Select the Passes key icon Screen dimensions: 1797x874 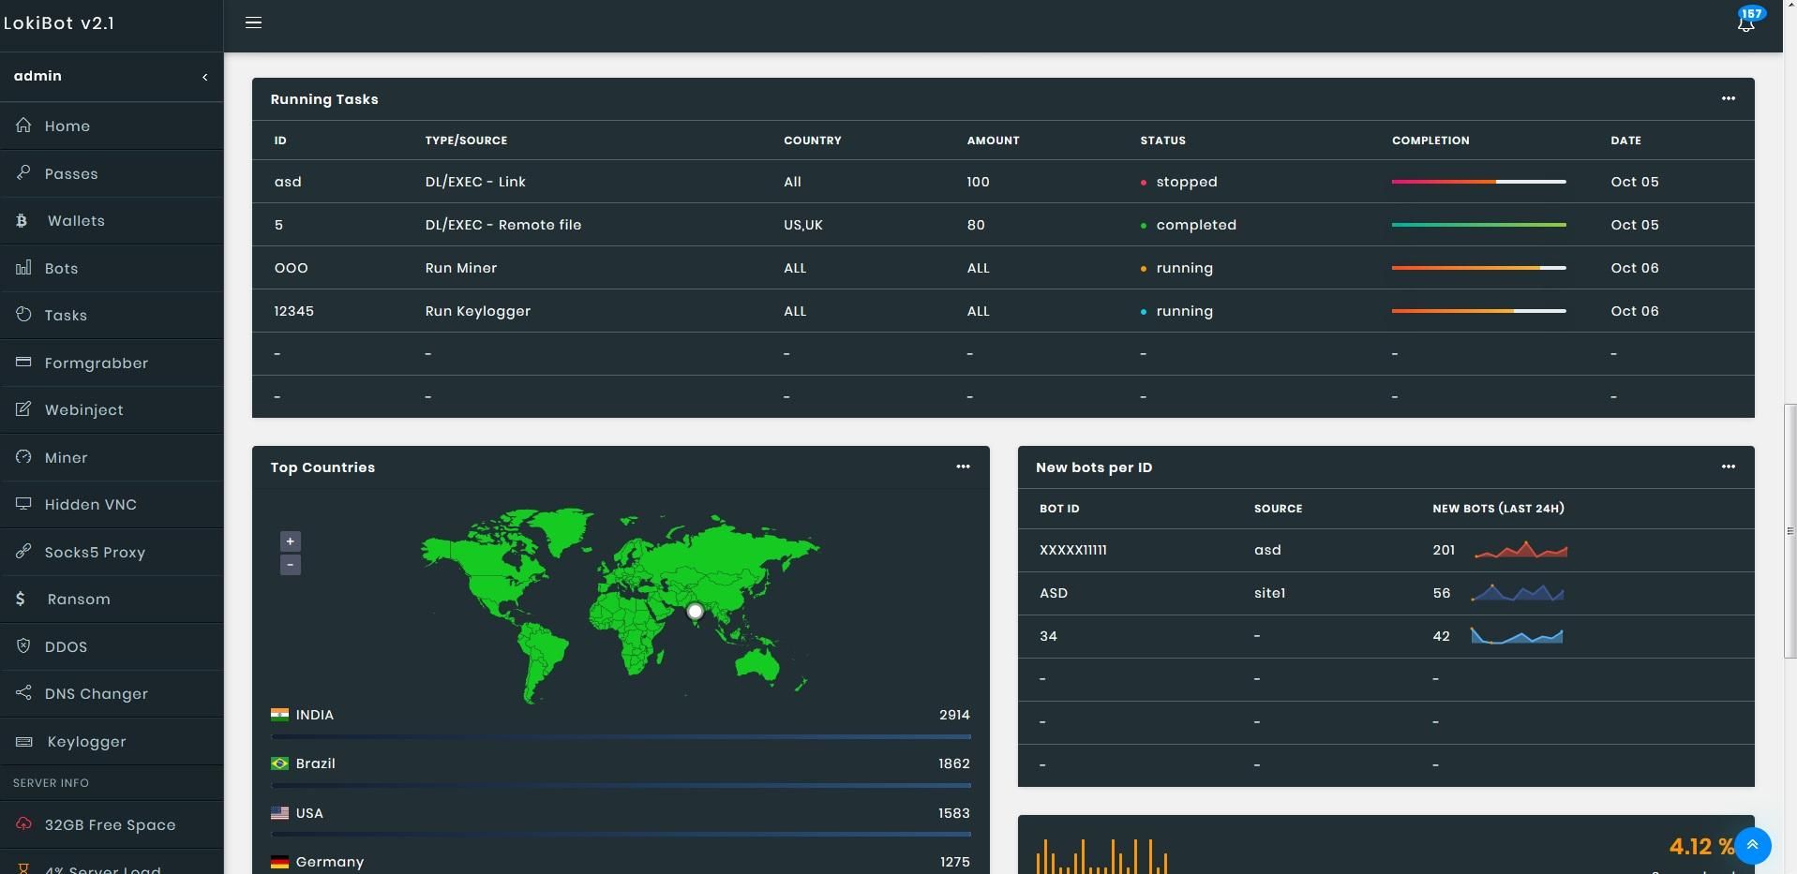click(23, 173)
